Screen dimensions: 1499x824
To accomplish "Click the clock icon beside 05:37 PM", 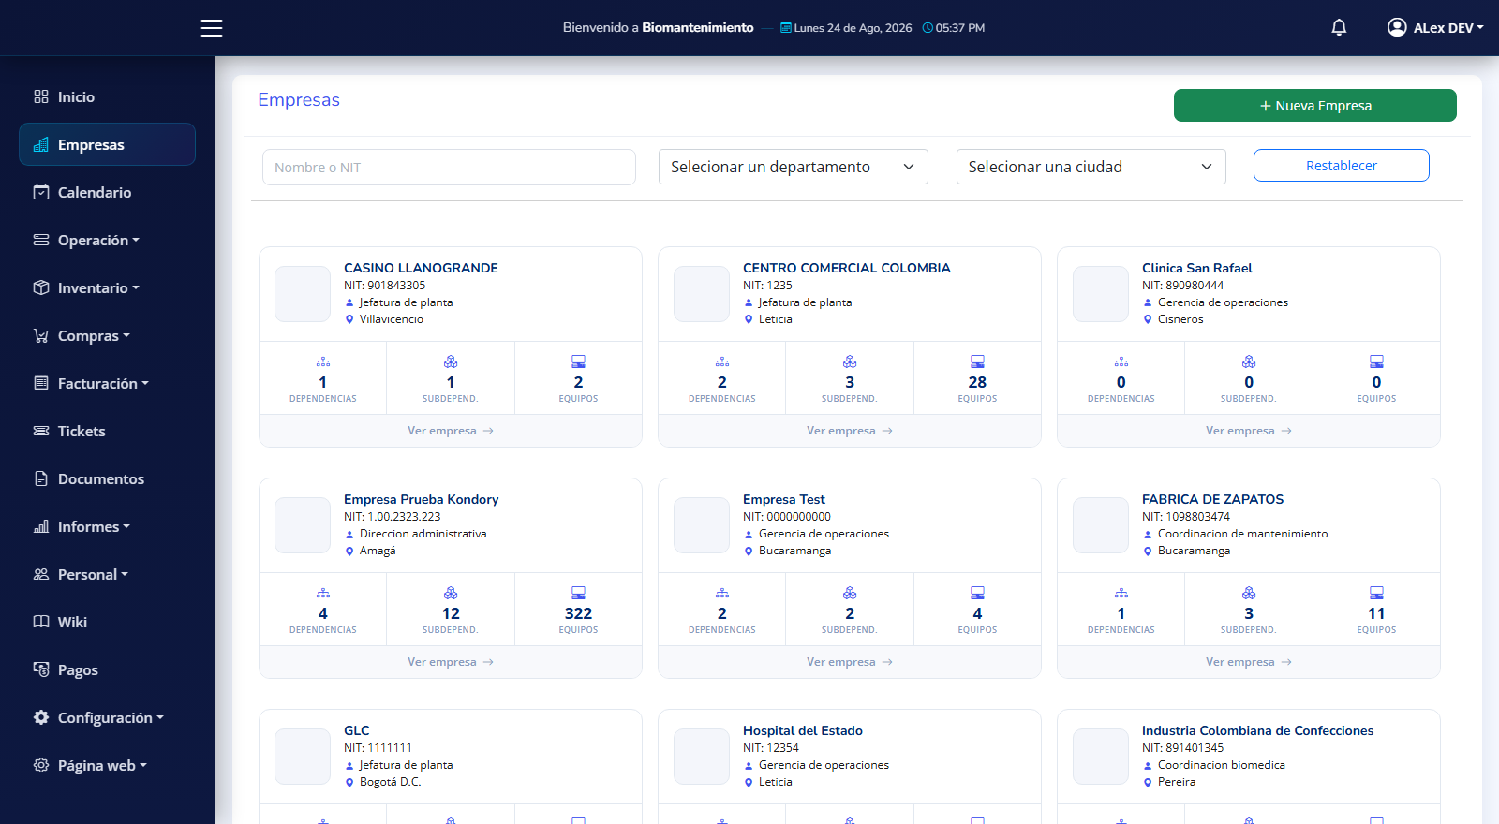I will tap(928, 28).
